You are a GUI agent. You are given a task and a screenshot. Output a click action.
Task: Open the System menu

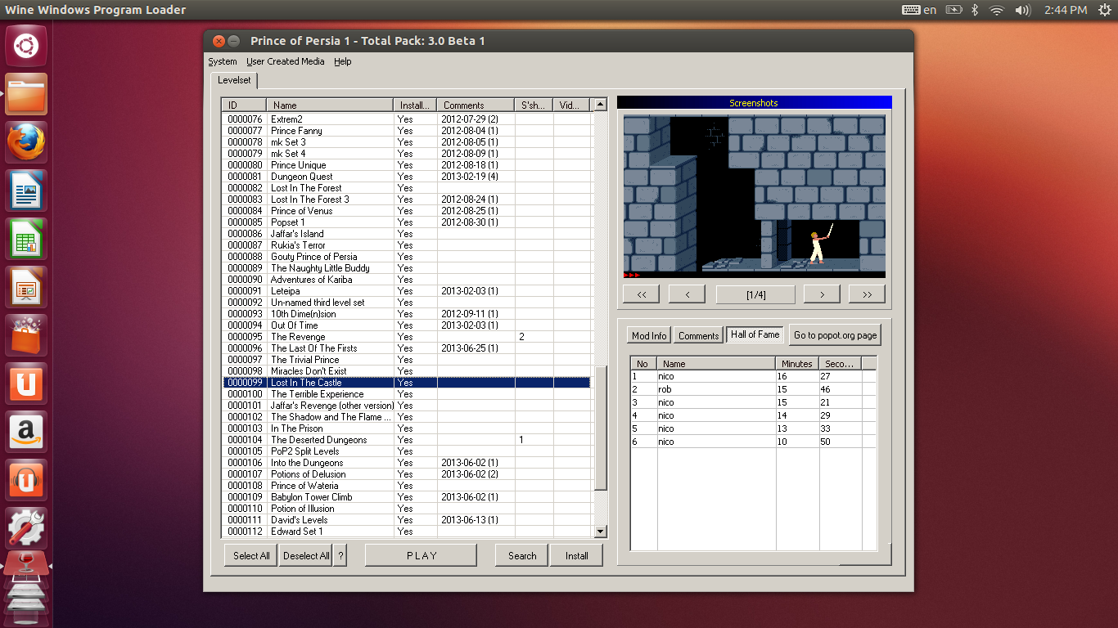pyautogui.click(x=222, y=61)
